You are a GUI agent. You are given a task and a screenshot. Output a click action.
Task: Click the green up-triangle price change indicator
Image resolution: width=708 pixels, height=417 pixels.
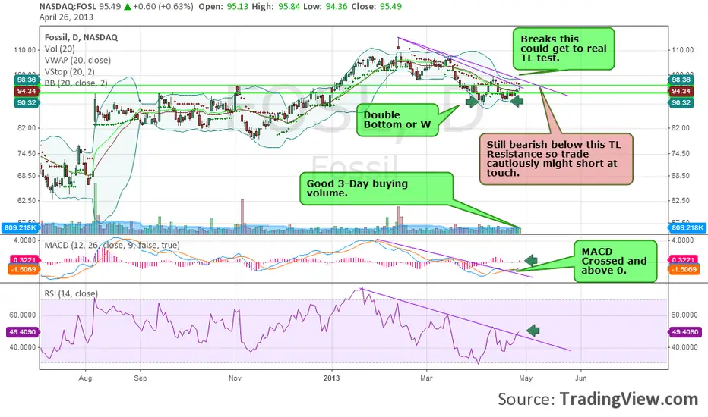[128, 7]
